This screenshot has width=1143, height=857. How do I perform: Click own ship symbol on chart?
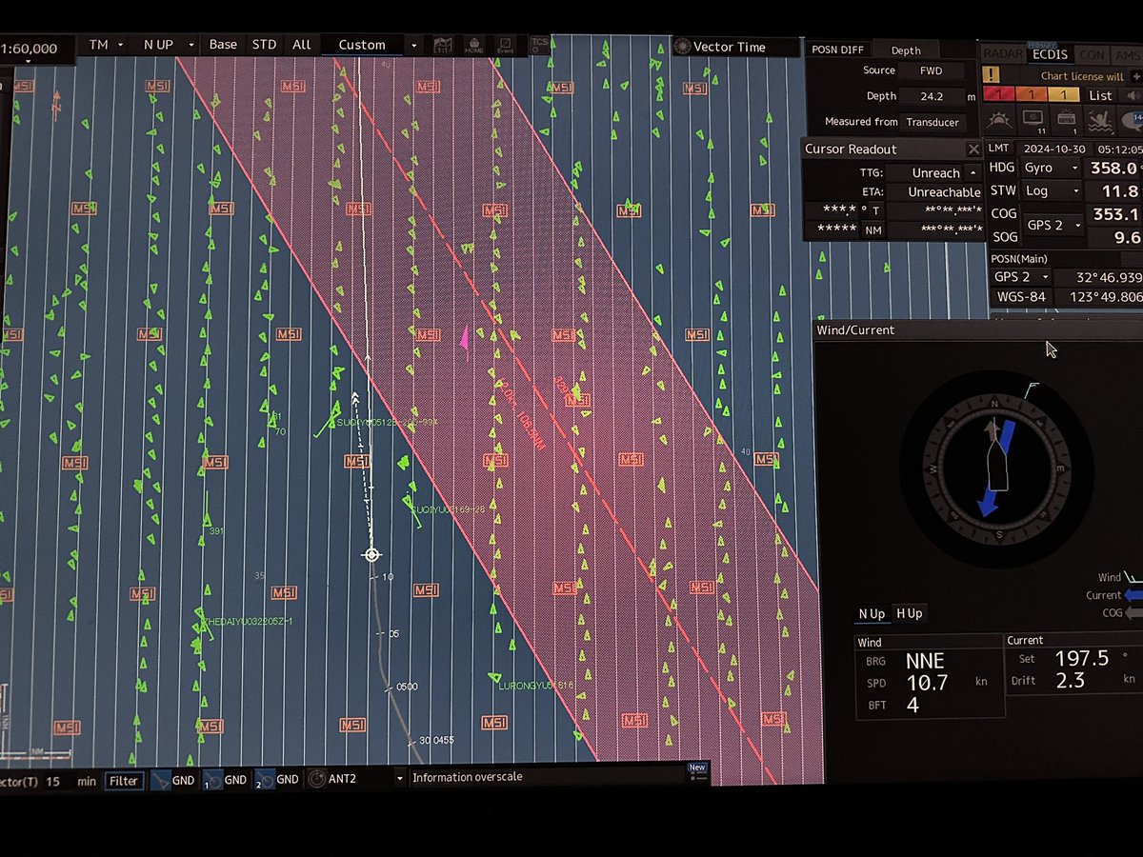[x=372, y=554]
